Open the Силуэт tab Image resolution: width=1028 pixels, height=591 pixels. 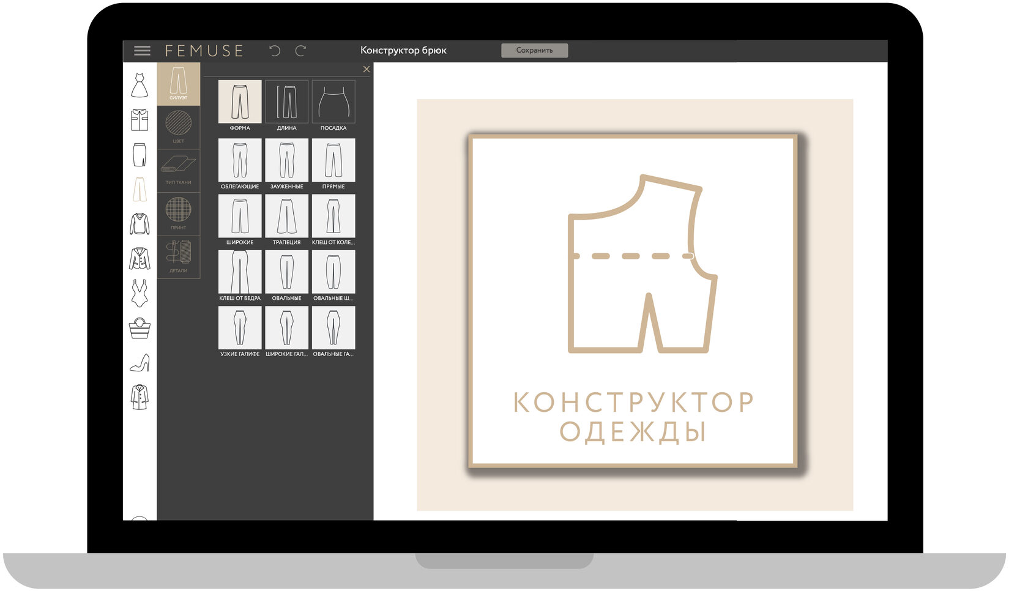(x=178, y=84)
